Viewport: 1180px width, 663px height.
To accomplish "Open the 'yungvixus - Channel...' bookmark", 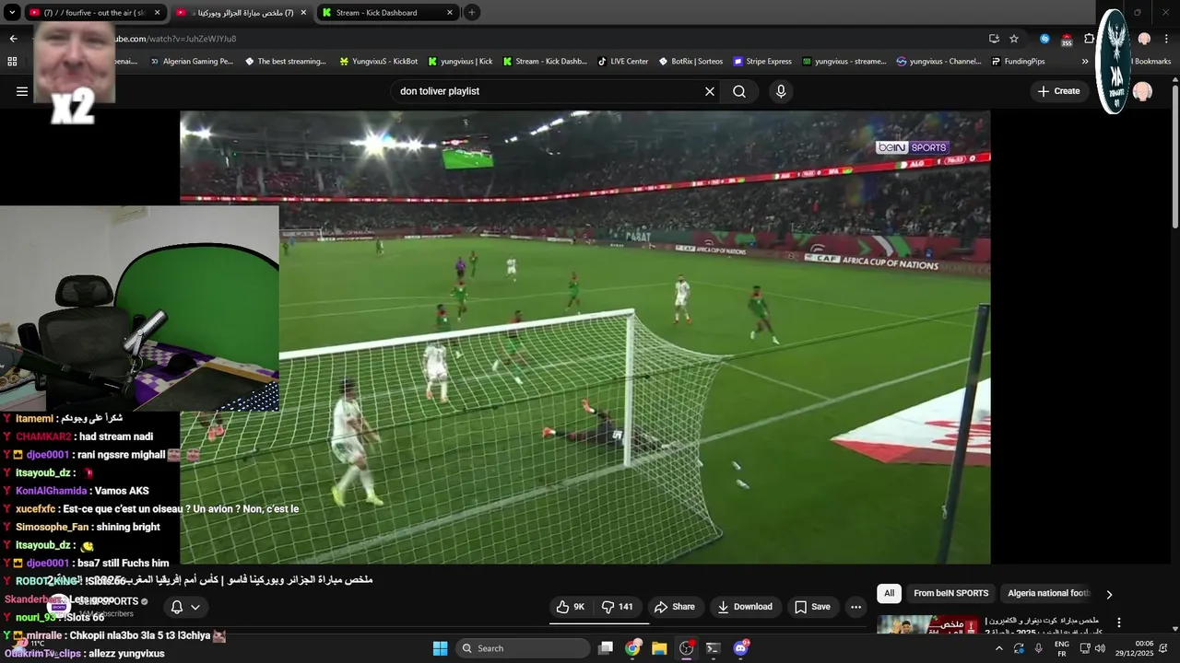I will (x=938, y=62).
